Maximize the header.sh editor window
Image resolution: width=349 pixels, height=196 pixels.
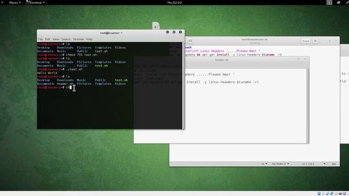pos(298,59)
